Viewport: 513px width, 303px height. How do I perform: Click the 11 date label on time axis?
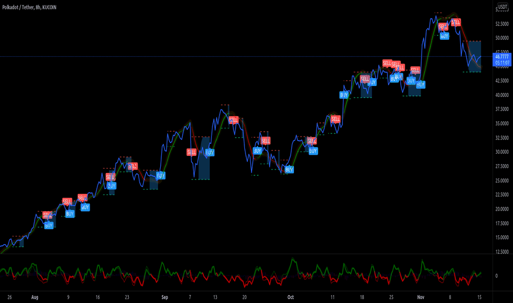tap(332, 297)
